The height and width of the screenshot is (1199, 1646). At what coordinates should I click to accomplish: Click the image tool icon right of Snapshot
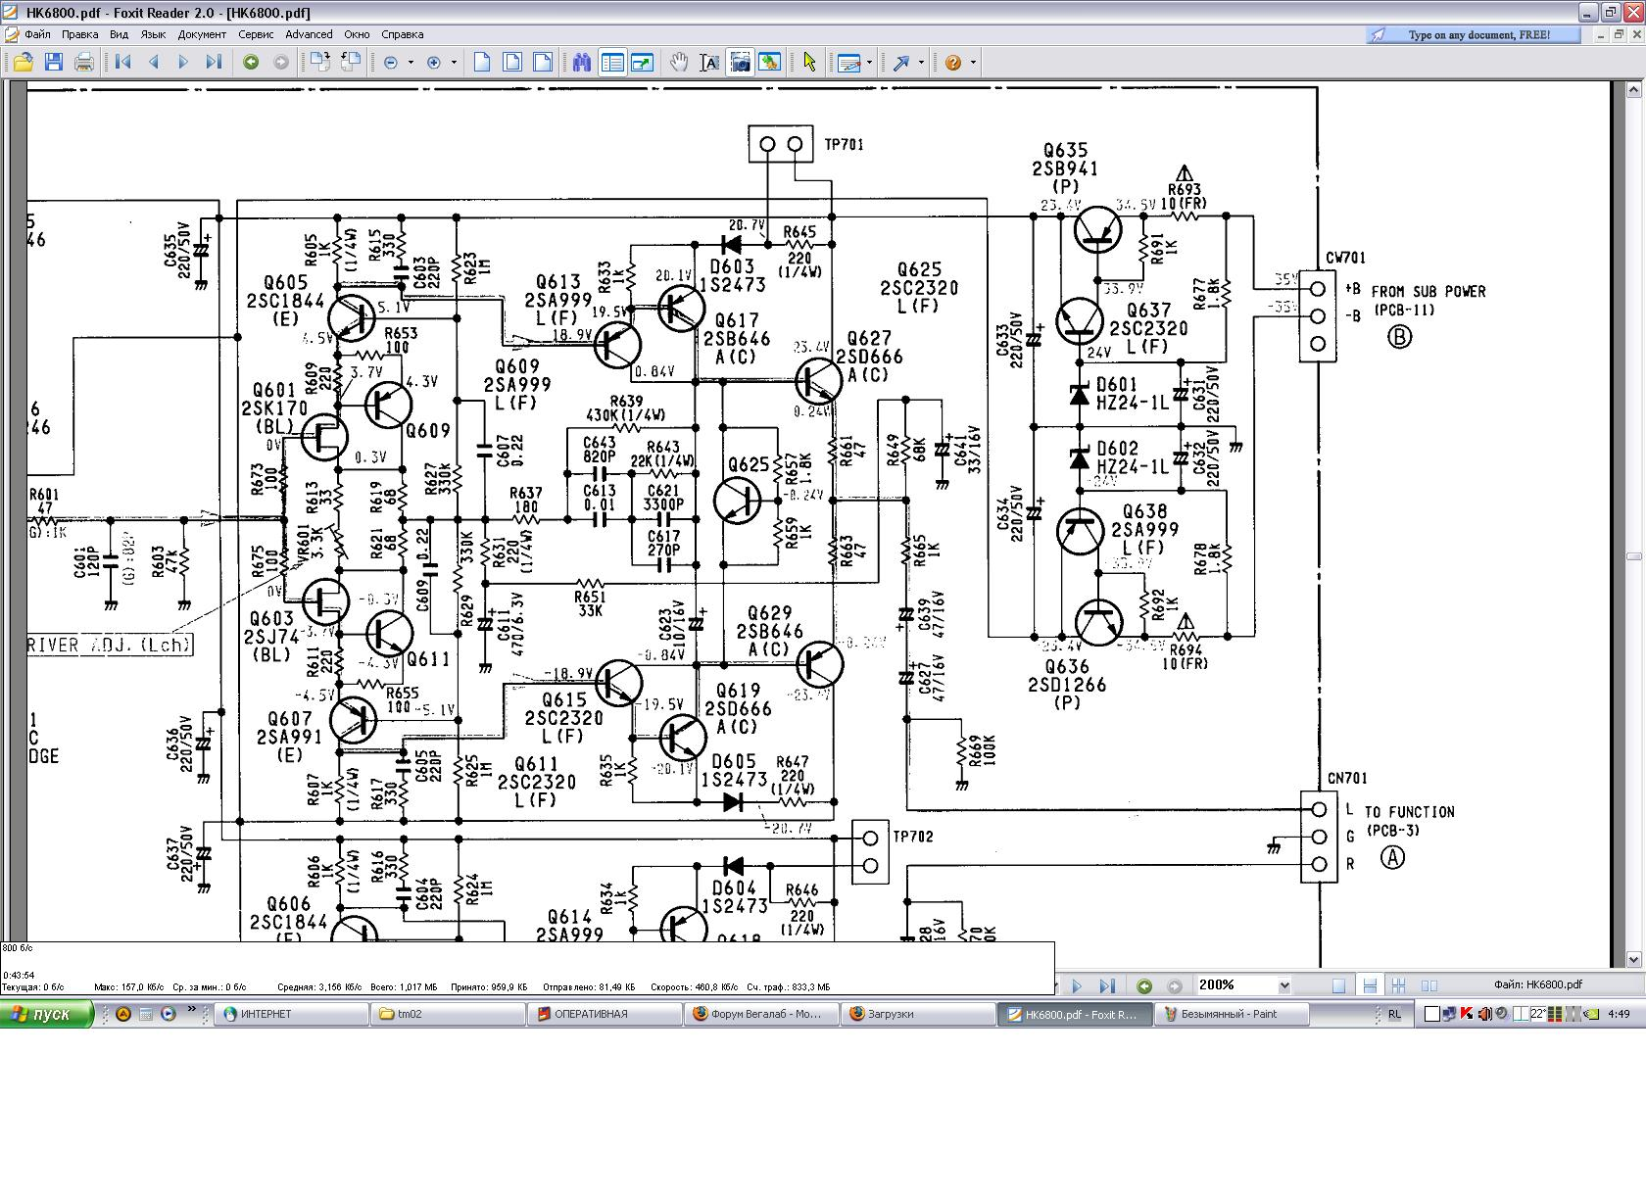(770, 63)
